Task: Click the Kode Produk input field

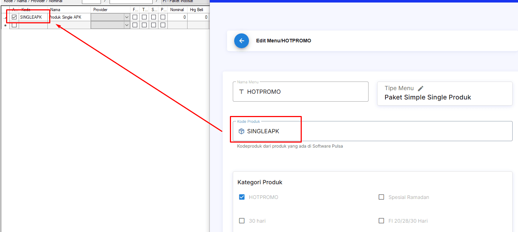Action: [x=374, y=131]
